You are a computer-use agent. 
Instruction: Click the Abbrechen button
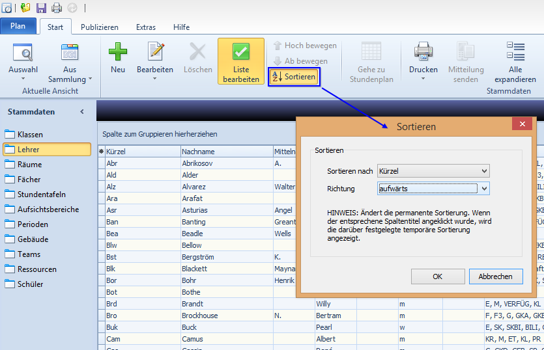tap(496, 276)
